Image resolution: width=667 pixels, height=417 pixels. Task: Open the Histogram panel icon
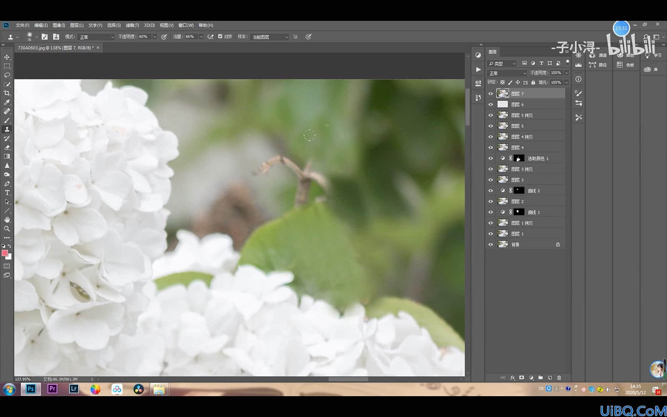(x=579, y=65)
